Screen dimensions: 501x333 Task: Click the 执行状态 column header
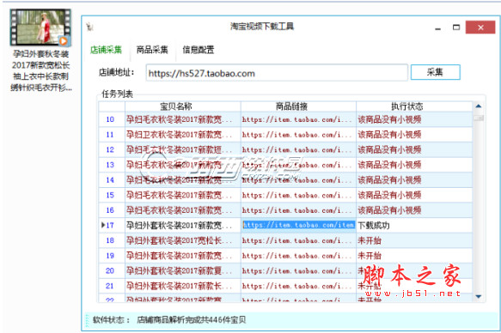pyautogui.click(x=414, y=106)
